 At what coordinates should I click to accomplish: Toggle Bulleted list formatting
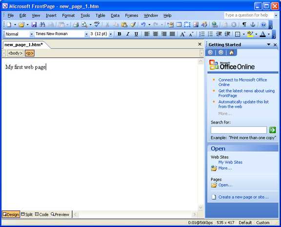pyautogui.click(x=210, y=34)
